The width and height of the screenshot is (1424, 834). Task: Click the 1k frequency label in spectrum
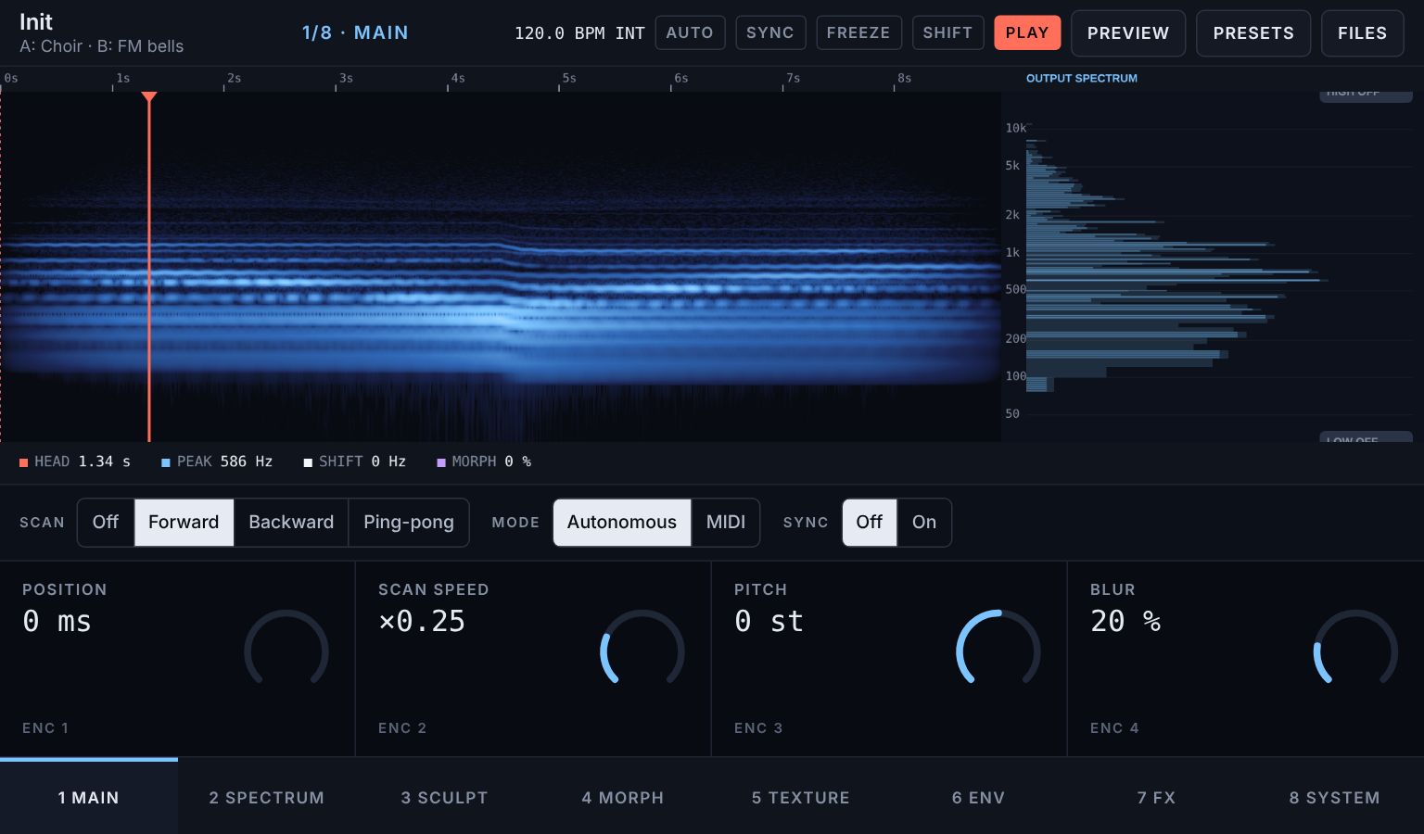[1012, 252]
